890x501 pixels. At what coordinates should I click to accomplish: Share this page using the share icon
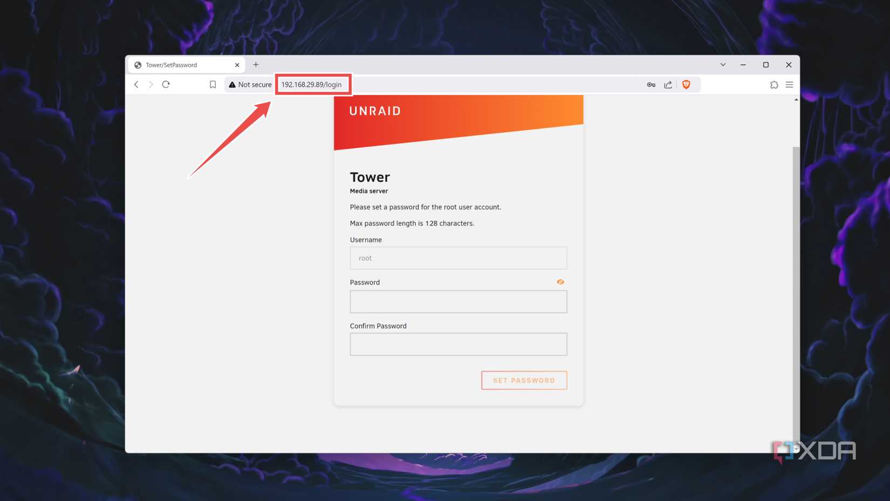pos(668,84)
